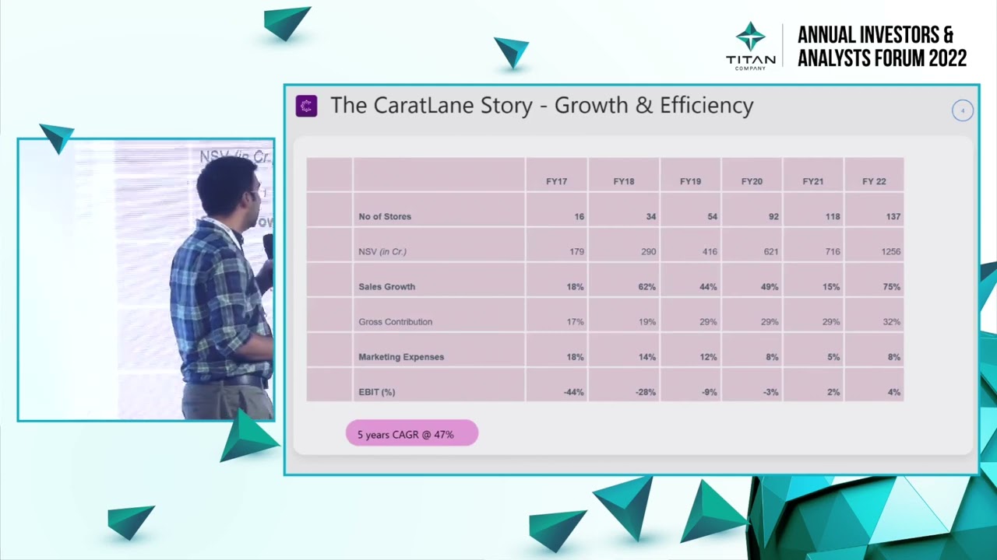Click the "5 years CAGR @ 47%" pill
The width and height of the screenshot is (997, 560).
[412, 434]
